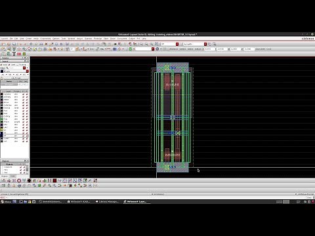
Task: Click the Zoom to Fit icon in the top toolbar
Action: 157,44
